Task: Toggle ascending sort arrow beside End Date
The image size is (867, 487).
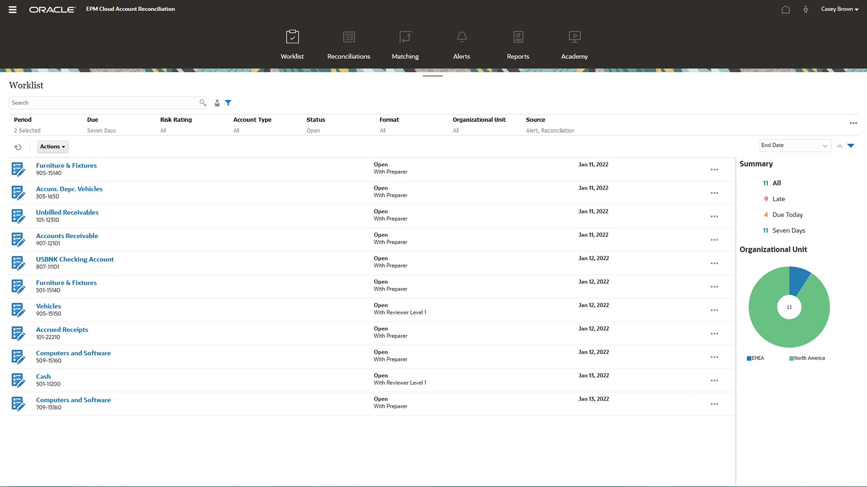Action: click(839, 146)
